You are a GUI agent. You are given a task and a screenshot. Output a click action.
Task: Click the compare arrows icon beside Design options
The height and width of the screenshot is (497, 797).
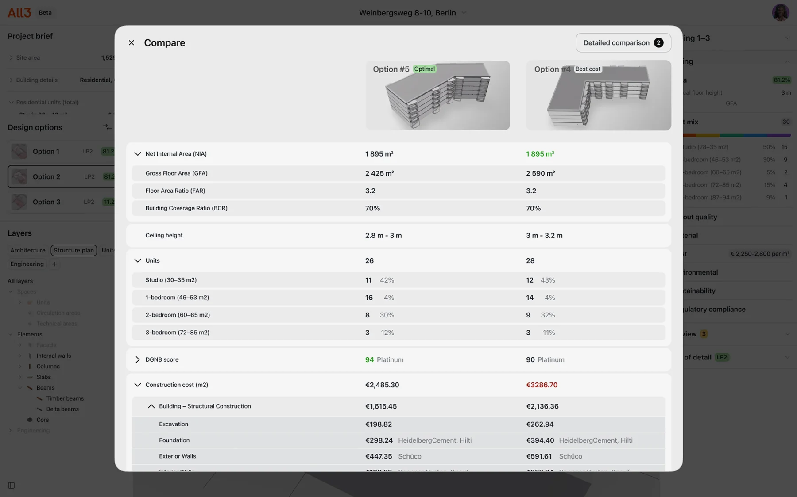click(107, 127)
